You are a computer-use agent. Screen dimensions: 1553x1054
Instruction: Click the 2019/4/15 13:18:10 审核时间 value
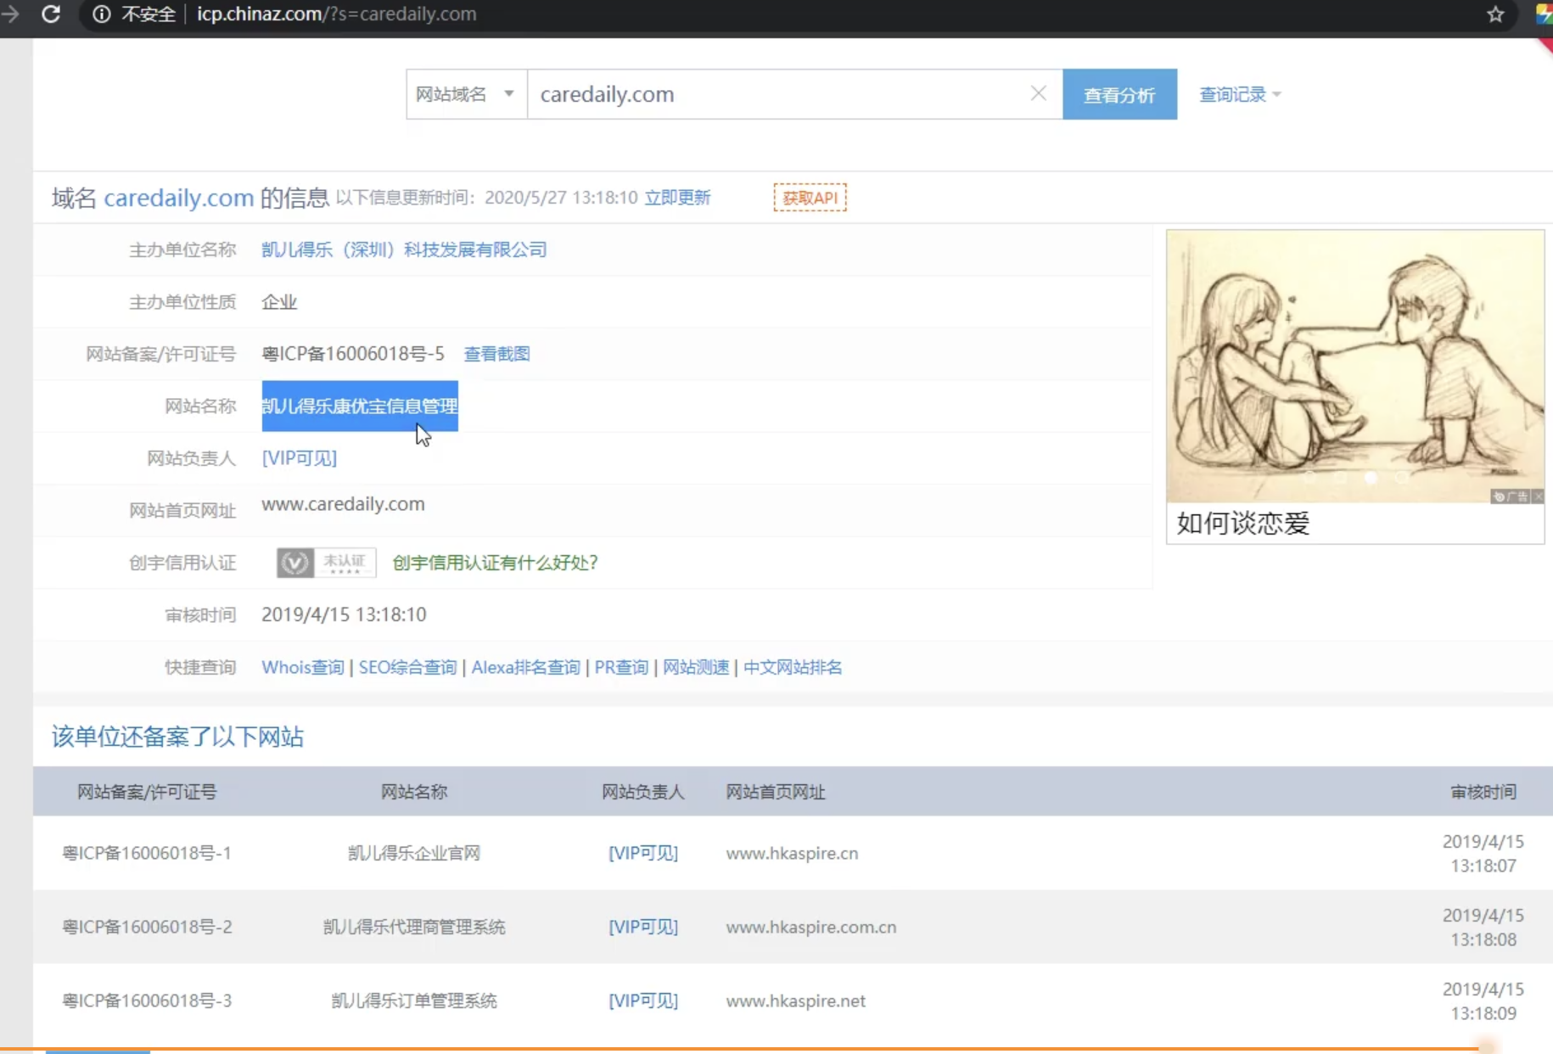344,614
